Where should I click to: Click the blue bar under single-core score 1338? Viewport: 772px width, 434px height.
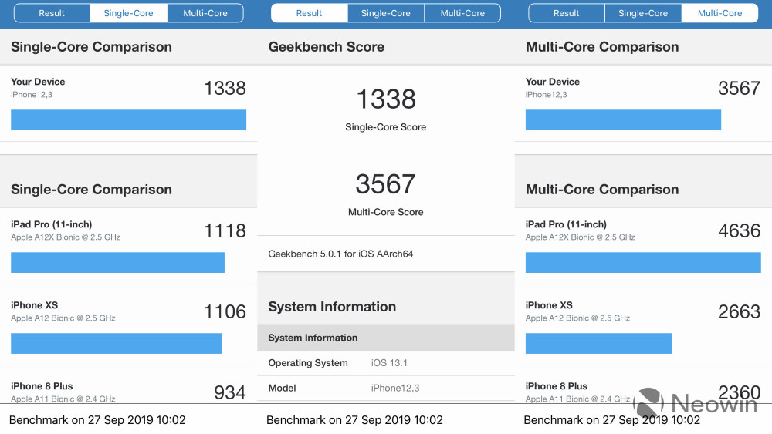point(128,120)
